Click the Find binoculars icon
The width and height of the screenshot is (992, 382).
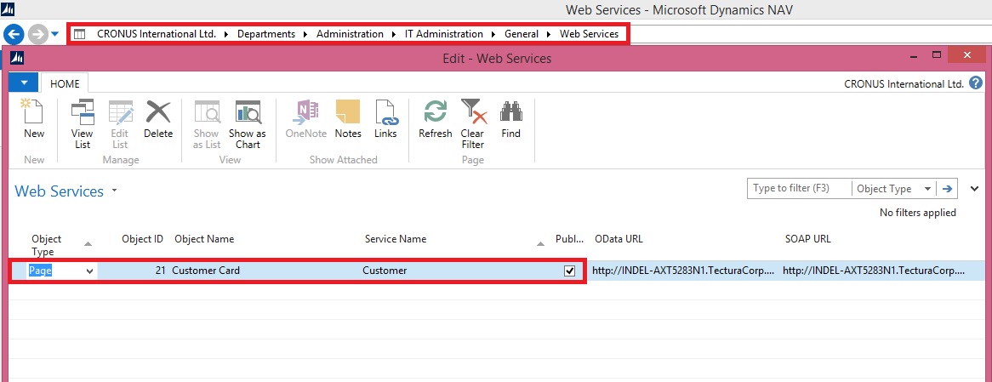click(x=510, y=119)
